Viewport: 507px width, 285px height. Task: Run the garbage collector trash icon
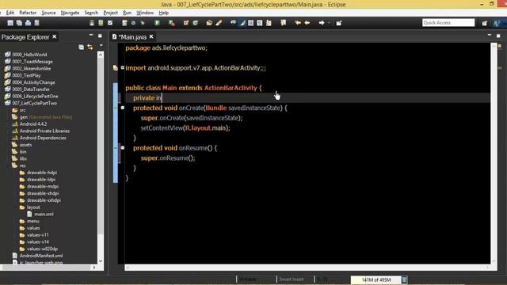pyautogui.click(x=404, y=279)
